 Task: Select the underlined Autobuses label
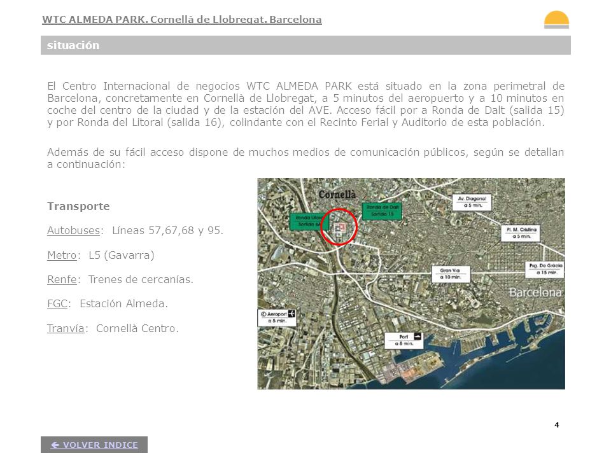(x=73, y=230)
